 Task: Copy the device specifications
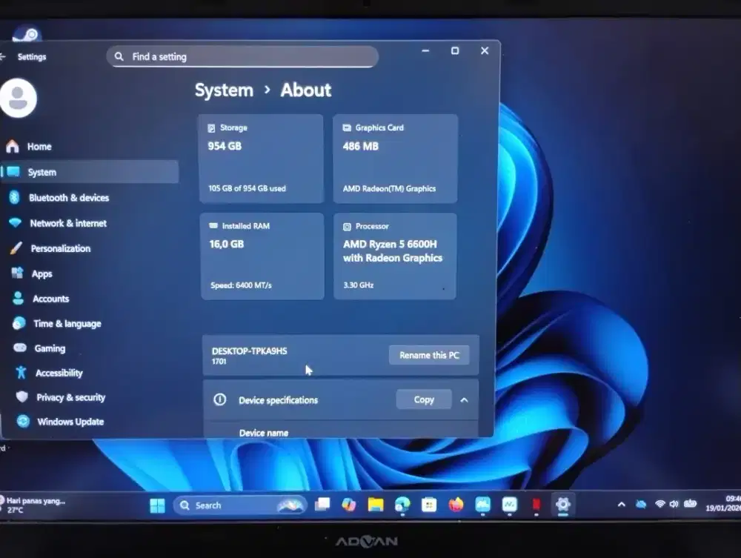(424, 400)
